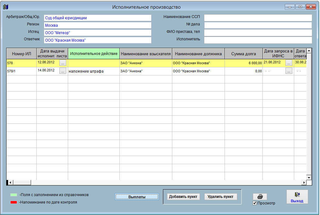The image size is (320, 215).
Task: Click the Выход exit door button
Action: (x=297, y=197)
